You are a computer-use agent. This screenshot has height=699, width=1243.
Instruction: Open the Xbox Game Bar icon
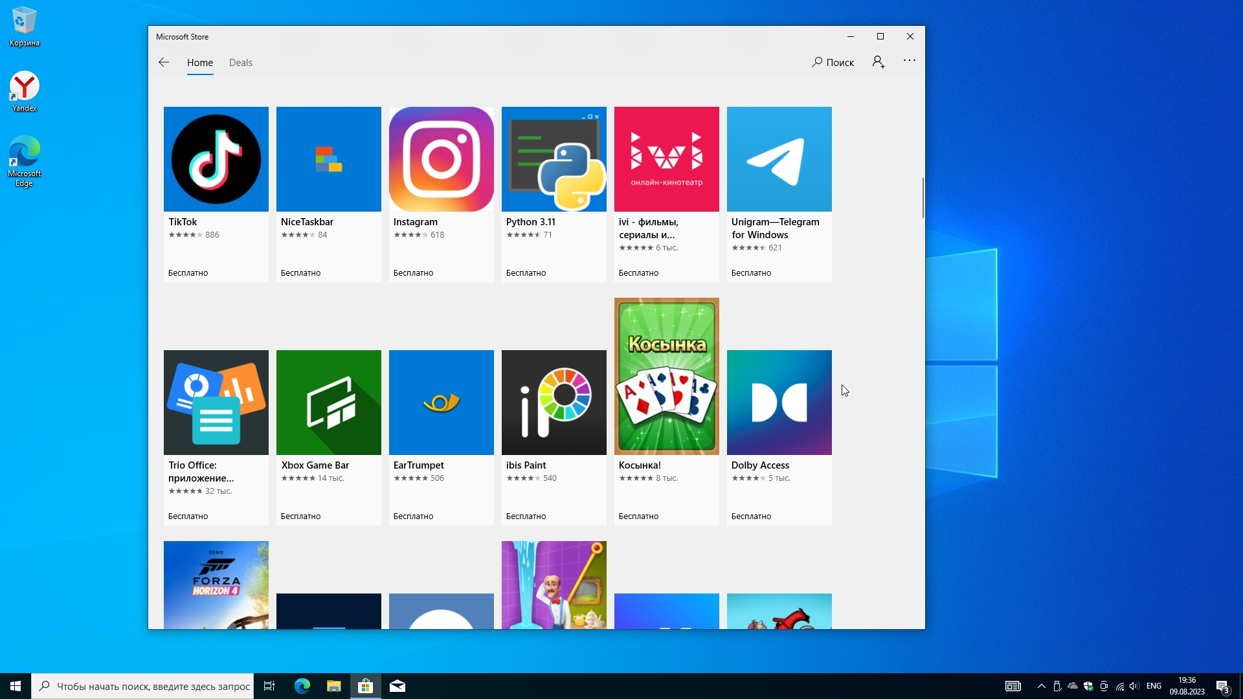[328, 403]
